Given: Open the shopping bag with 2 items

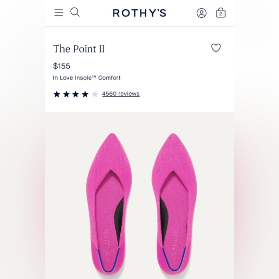Looking at the screenshot, I should tap(221, 13).
